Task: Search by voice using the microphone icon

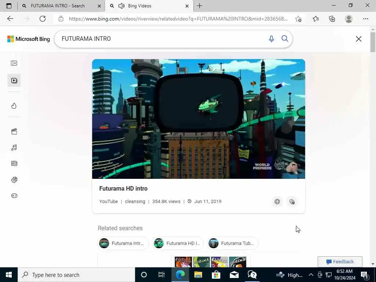Action: [x=271, y=39]
